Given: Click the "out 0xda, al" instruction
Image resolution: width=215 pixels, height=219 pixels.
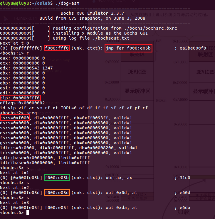Looking at the screenshot, I should tap(121, 208).
